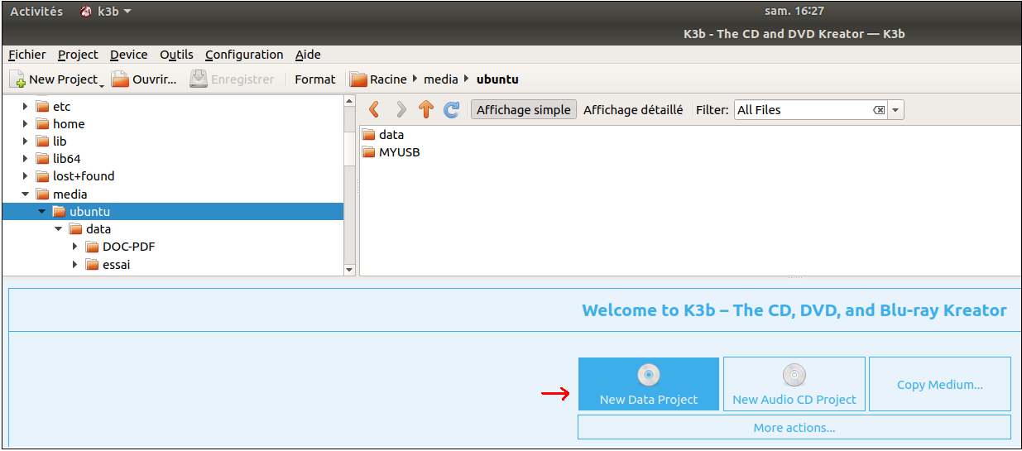Select the ubuntu row in tree

click(x=172, y=211)
